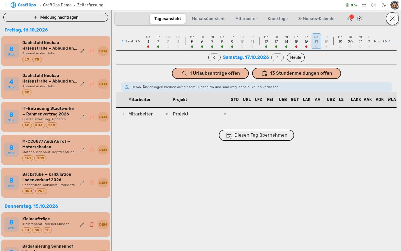Select Thursday 15 in the day strip
This screenshot has height=251, width=401.
click(296, 41)
